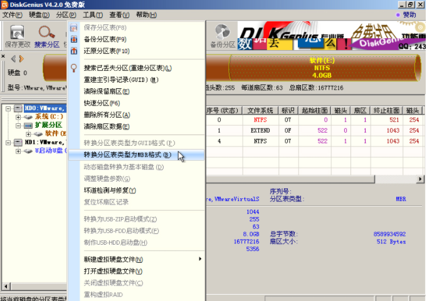Choose 打开虚拟硬盘文件(V) menu entry
The width and height of the screenshot is (427, 301).
coord(137,271)
